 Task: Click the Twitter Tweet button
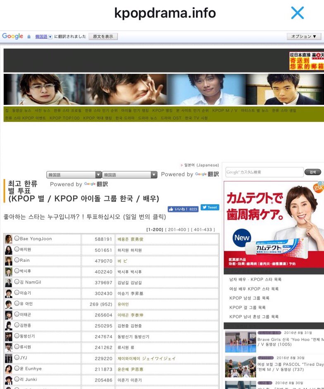[x=210, y=208]
